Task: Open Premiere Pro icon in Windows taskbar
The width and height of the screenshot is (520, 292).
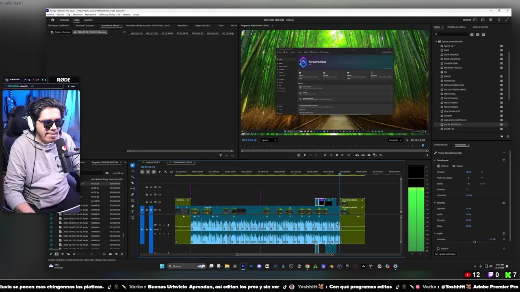Action: click(243, 266)
